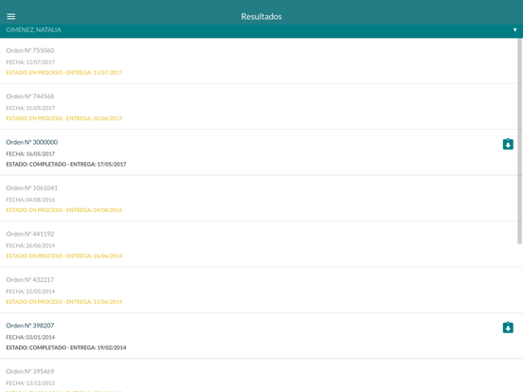Select status line with ENTREGA: 26/06/2014
523x392 pixels.
[64, 256]
